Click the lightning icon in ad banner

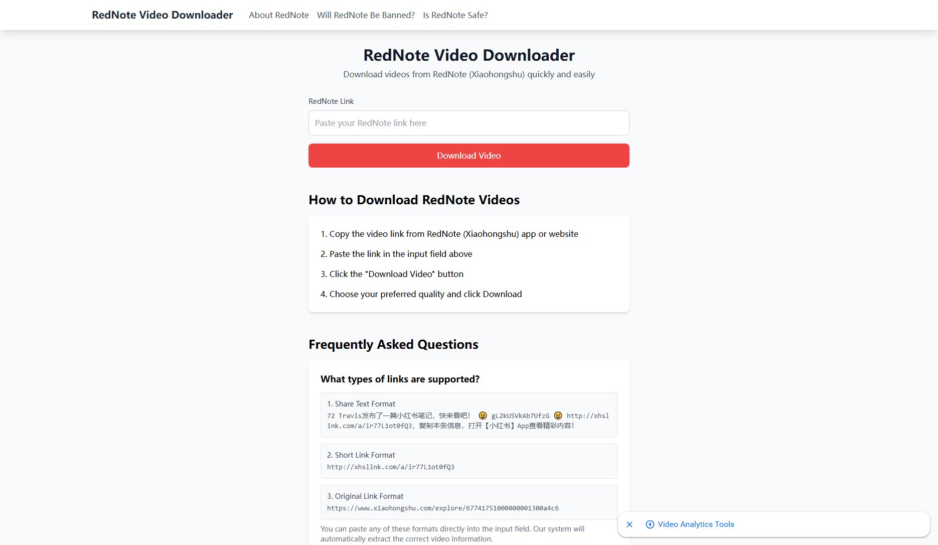click(x=650, y=524)
